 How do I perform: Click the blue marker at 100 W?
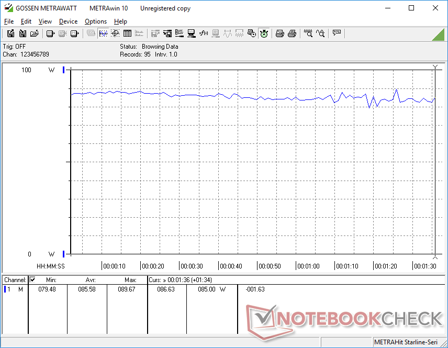64,70
